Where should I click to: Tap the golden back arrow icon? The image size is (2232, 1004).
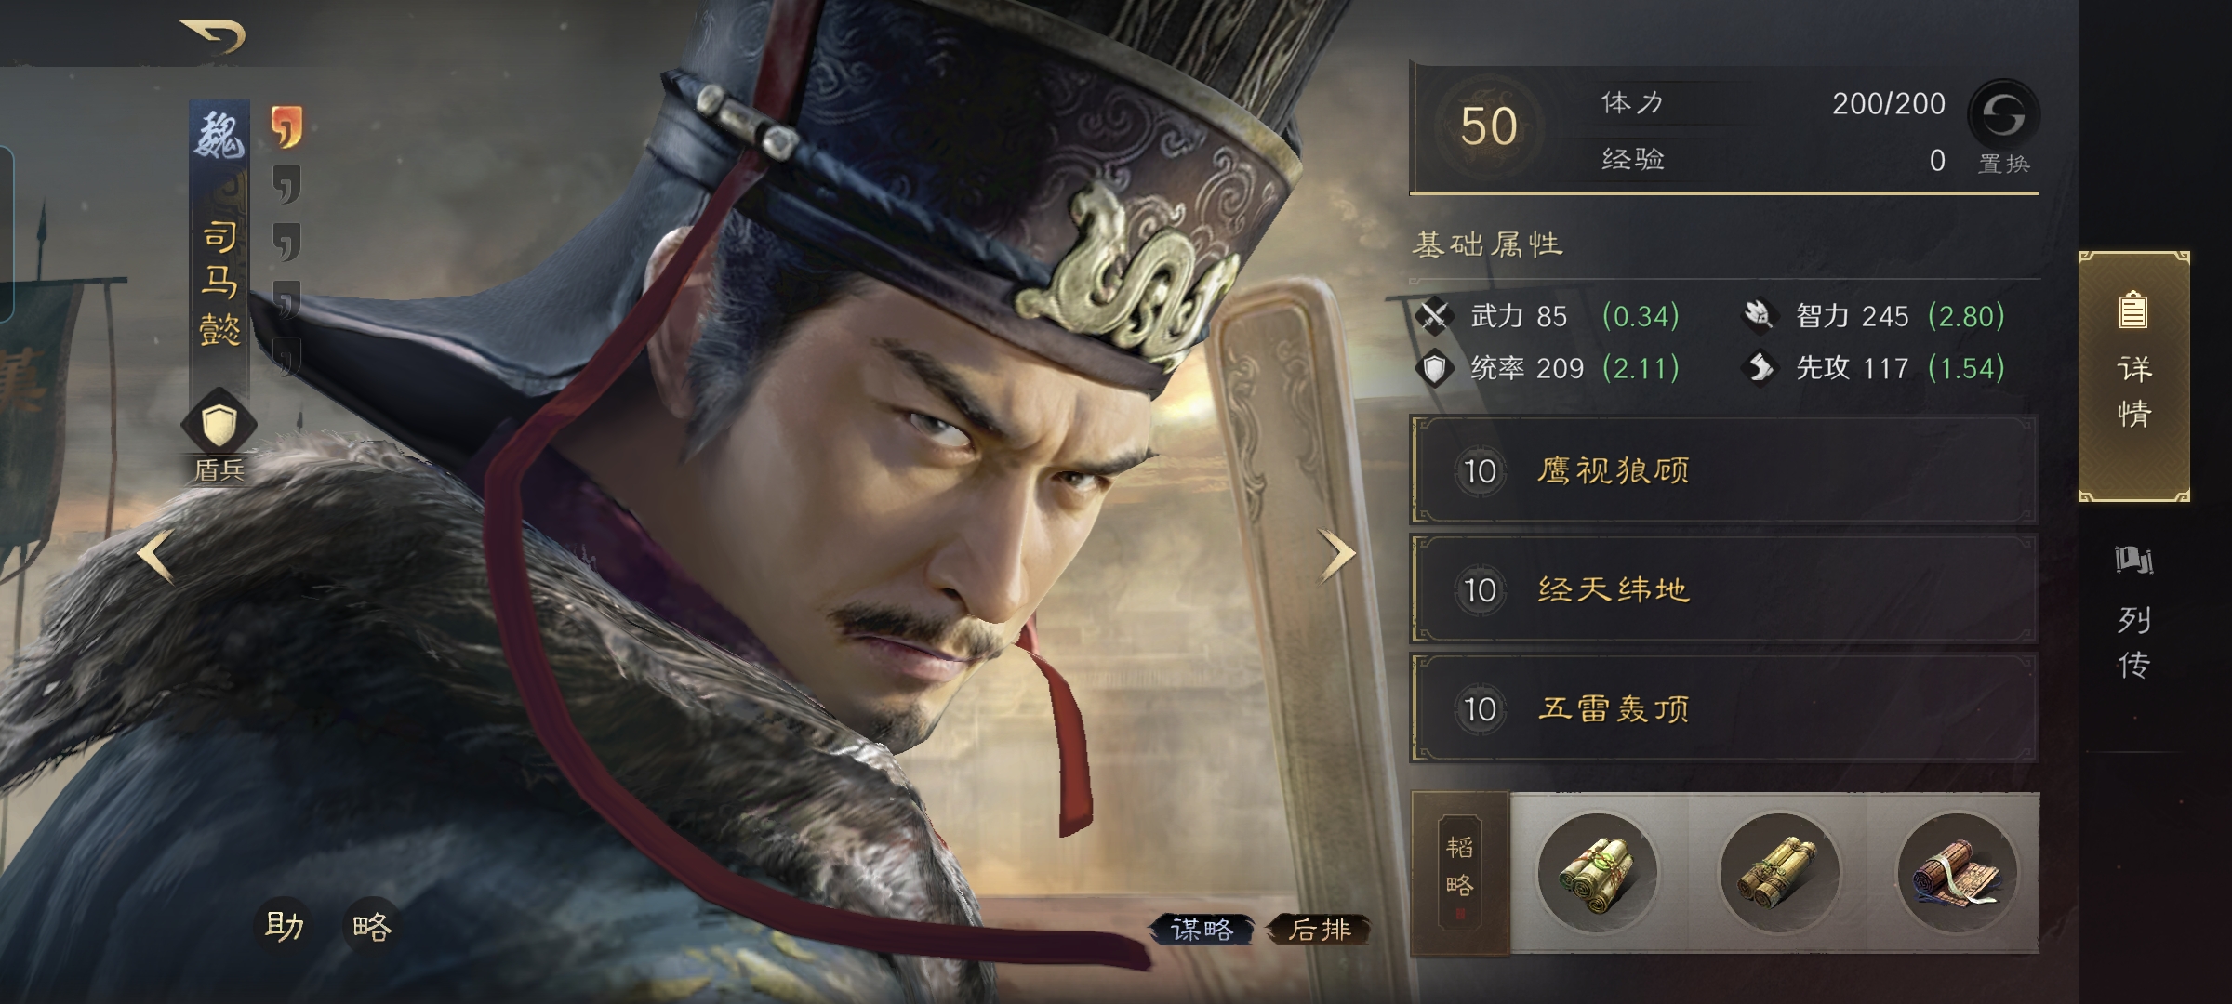tap(213, 35)
